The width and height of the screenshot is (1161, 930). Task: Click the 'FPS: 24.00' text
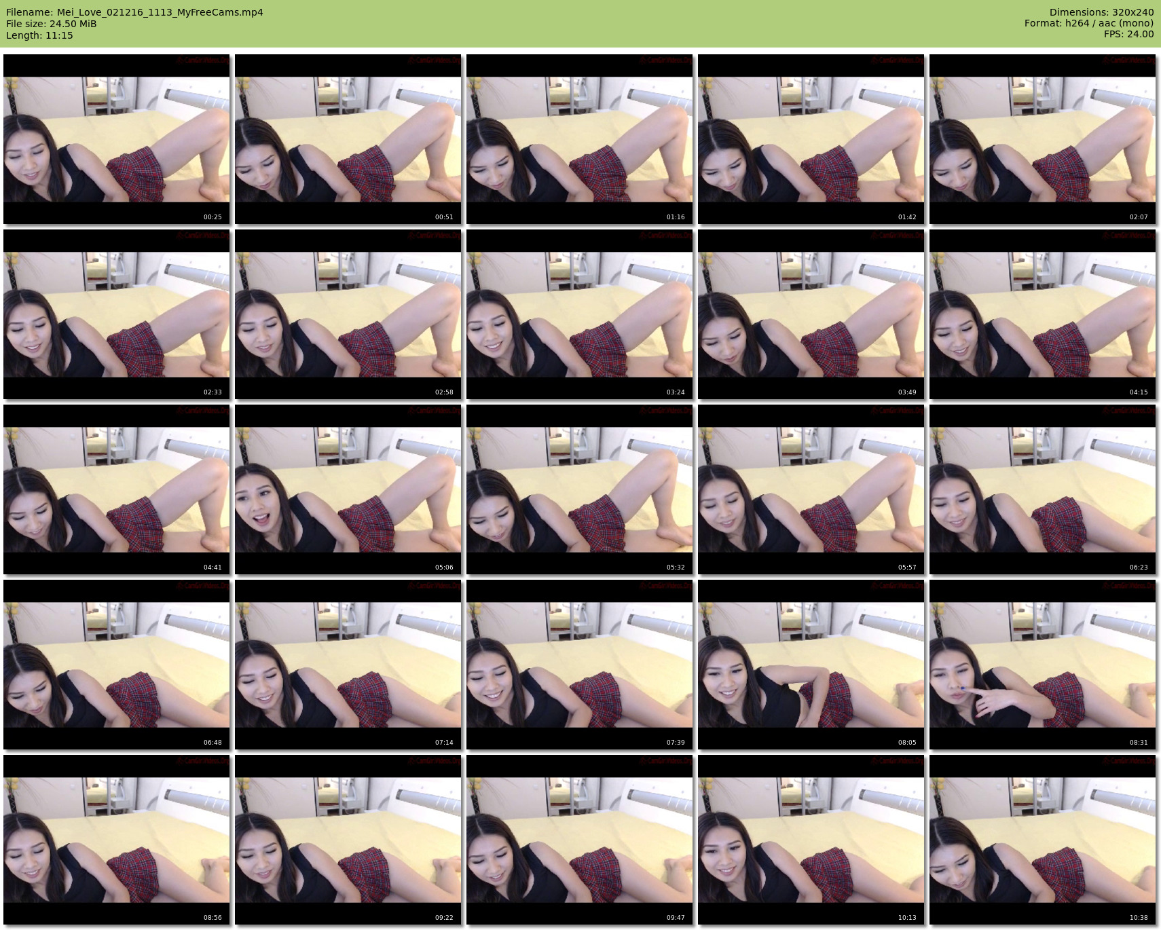click(1128, 34)
